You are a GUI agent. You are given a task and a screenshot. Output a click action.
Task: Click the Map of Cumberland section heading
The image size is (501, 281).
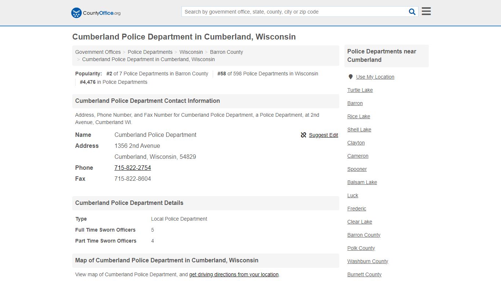[x=167, y=260]
